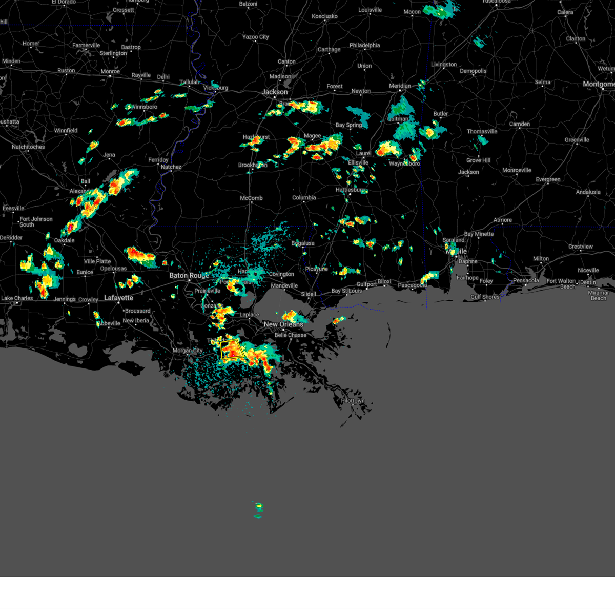Click the Camden label
The height and width of the screenshot is (615, 615).
point(520,124)
